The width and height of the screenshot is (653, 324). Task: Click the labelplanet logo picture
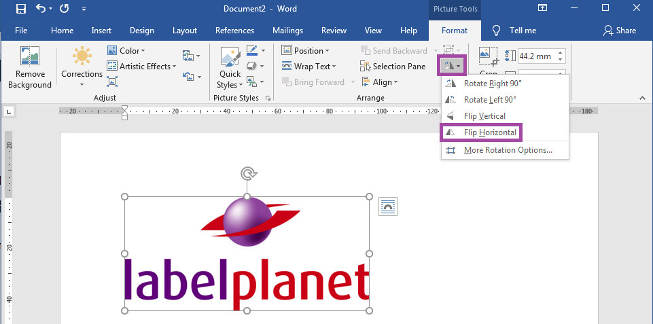247,253
